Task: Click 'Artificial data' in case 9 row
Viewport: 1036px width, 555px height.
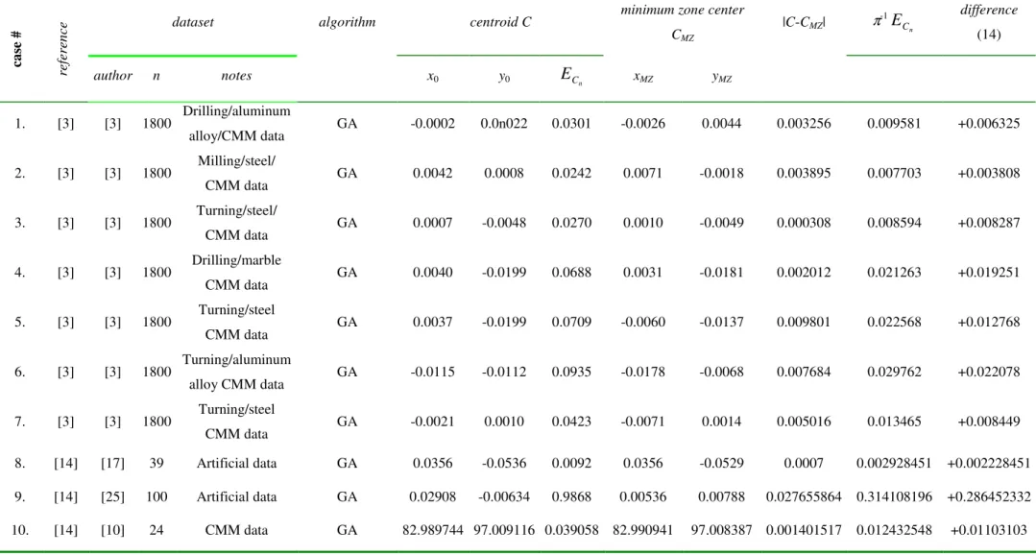Action: pyautogui.click(x=236, y=496)
